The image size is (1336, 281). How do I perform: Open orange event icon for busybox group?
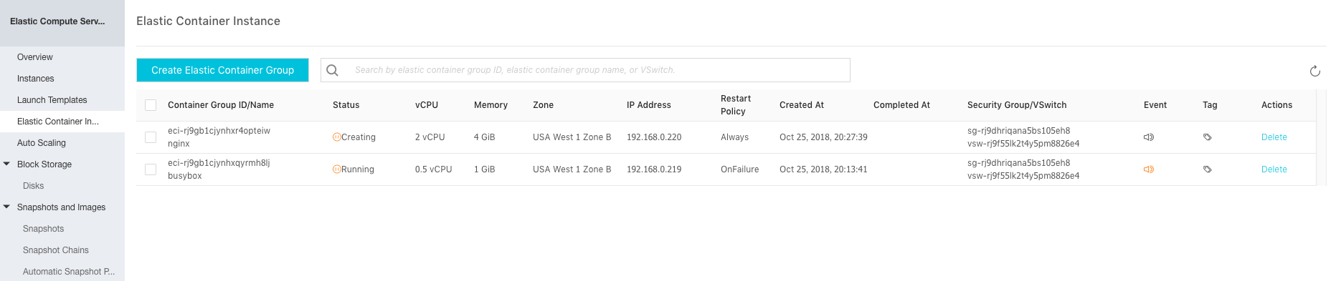tap(1148, 169)
